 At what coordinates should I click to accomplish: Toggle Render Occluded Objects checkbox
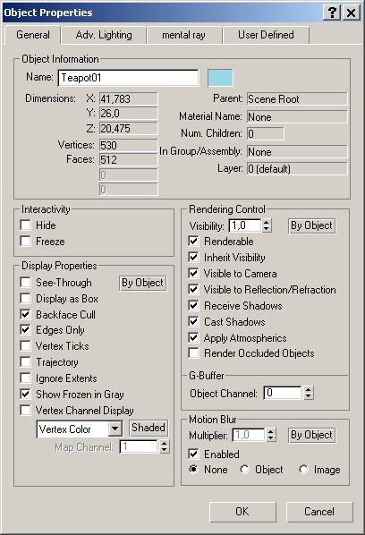(x=193, y=353)
